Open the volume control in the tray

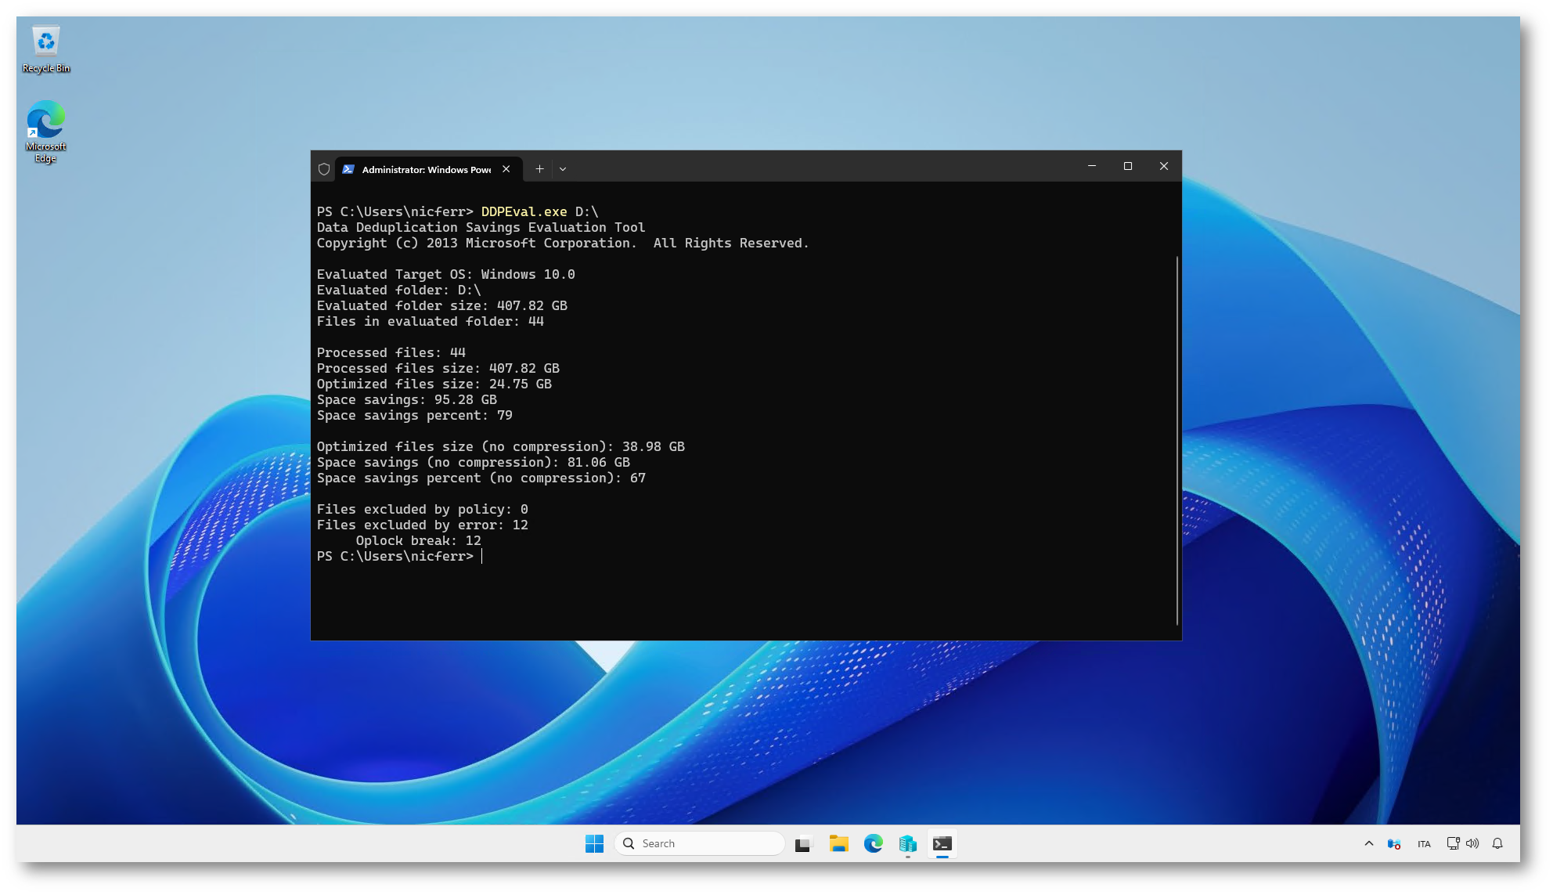coord(1472,843)
